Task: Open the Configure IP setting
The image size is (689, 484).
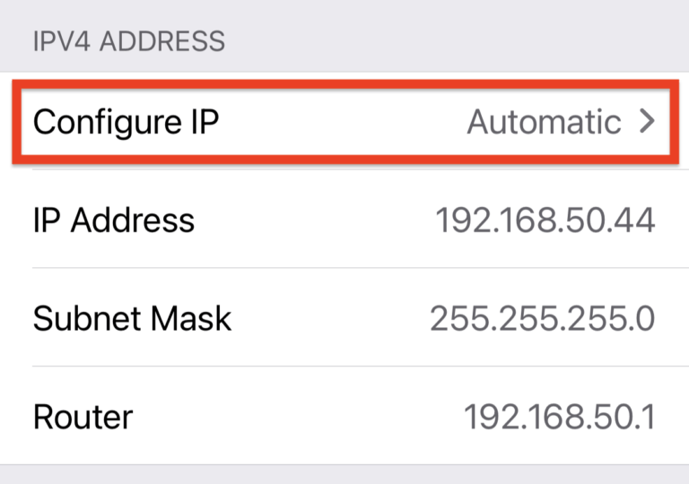Action: point(126,122)
